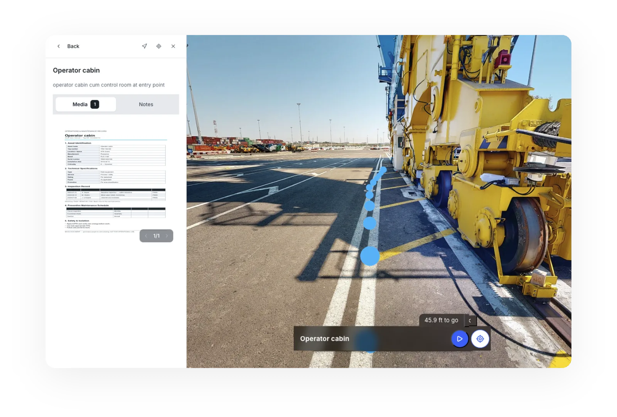
Task: Start navigation with the blue play button
Action: pyautogui.click(x=459, y=339)
